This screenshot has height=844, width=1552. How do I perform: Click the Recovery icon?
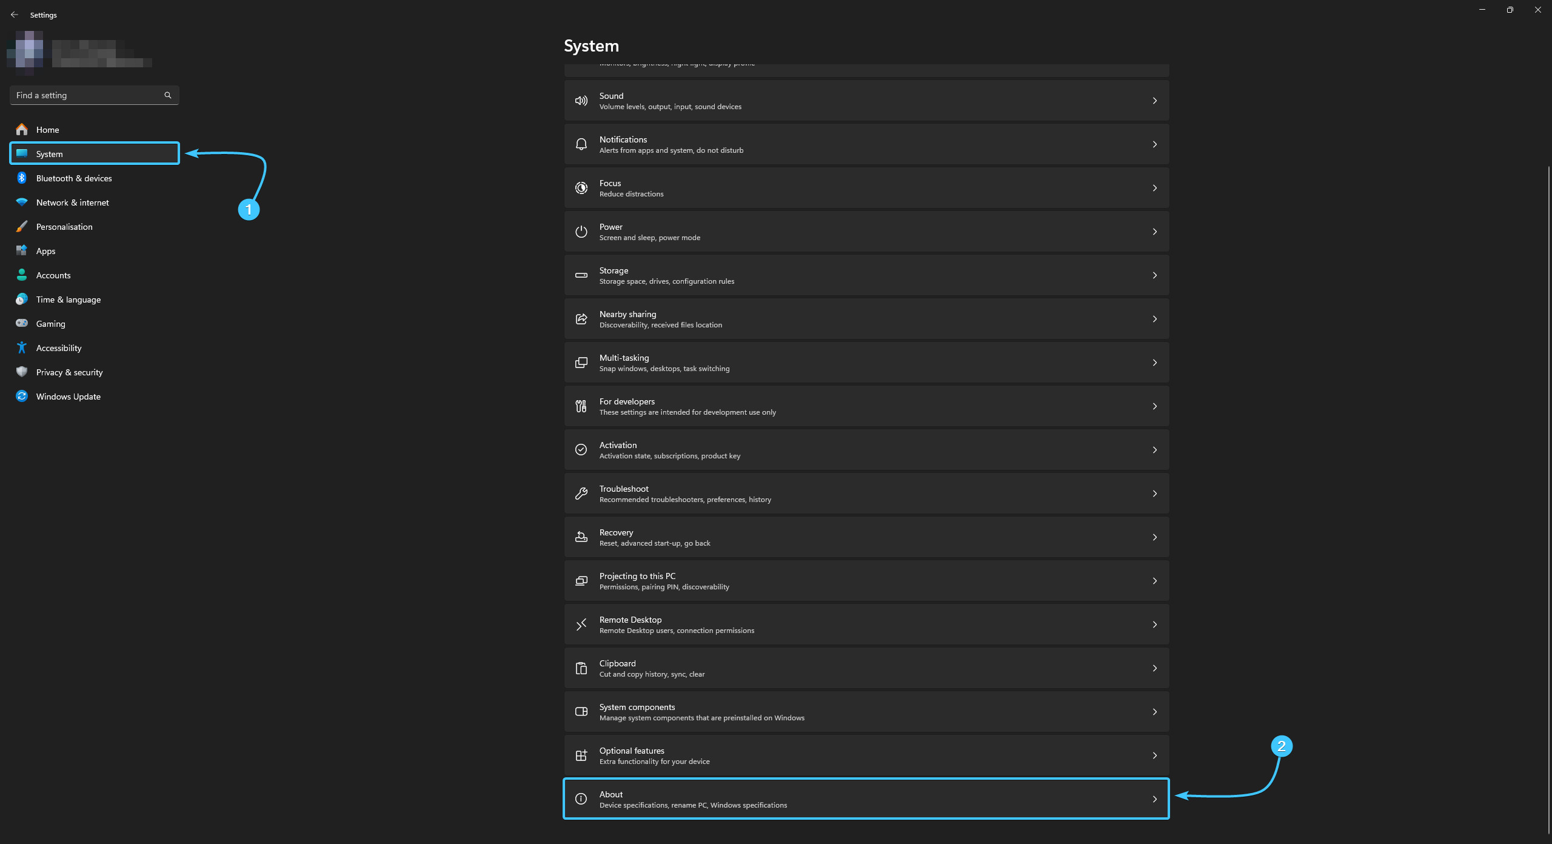pyautogui.click(x=581, y=537)
